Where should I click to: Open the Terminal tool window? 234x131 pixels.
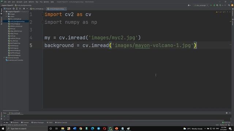pos(24,123)
